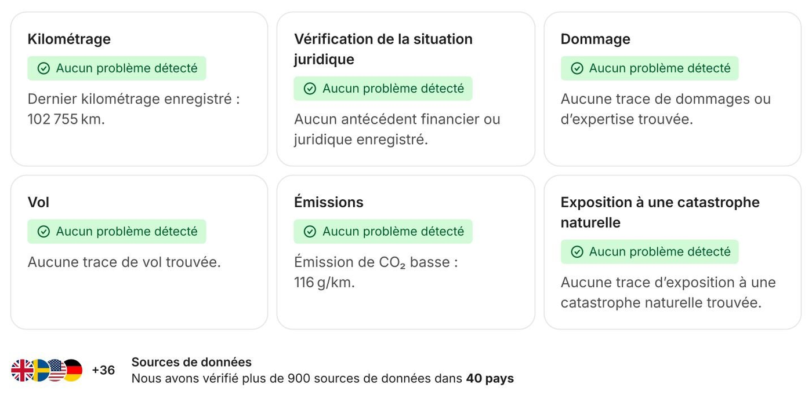
Task: Click the '40 pays' bold text
Action: coord(490,379)
